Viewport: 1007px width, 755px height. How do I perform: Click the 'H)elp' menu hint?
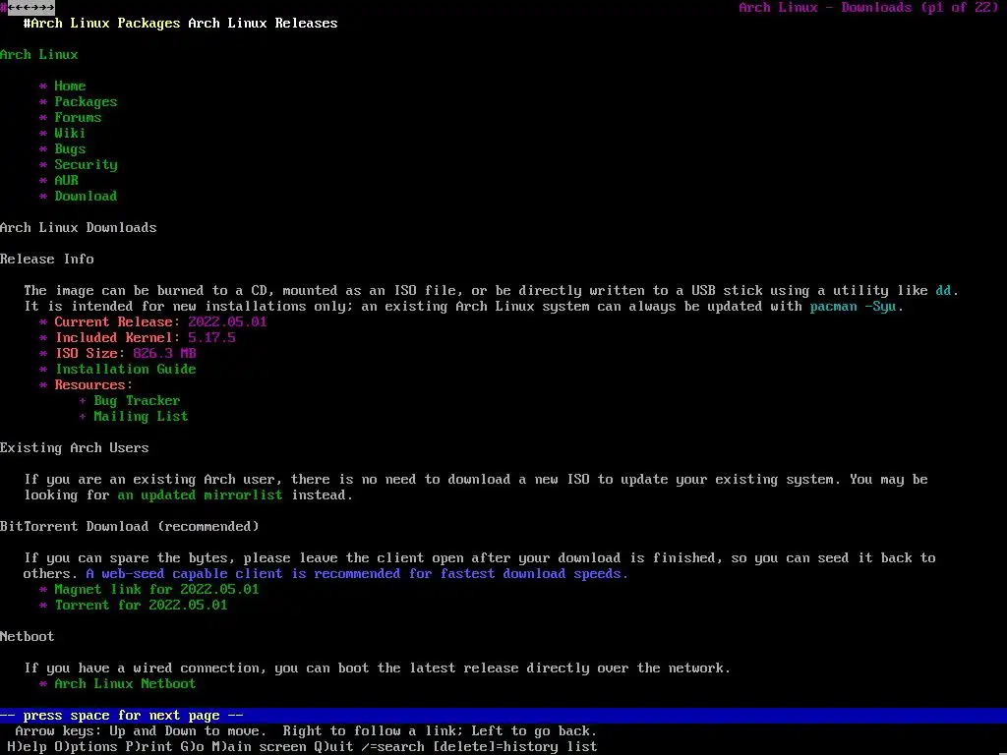click(x=27, y=747)
